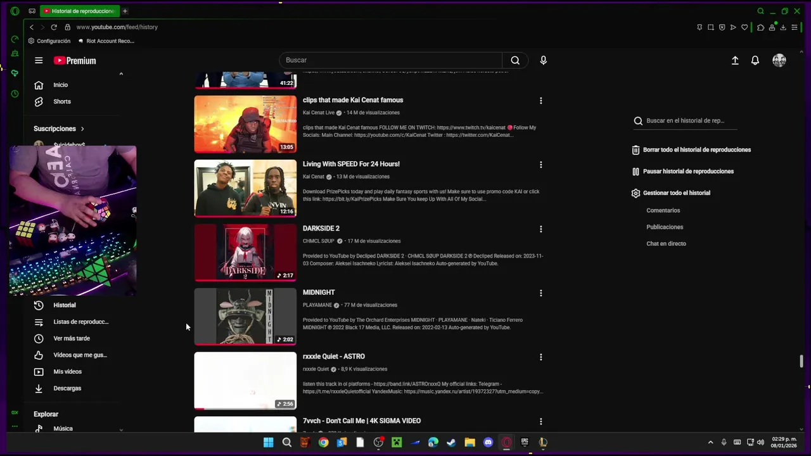Open options for clips that made Kai Cenat famous

(x=540, y=101)
